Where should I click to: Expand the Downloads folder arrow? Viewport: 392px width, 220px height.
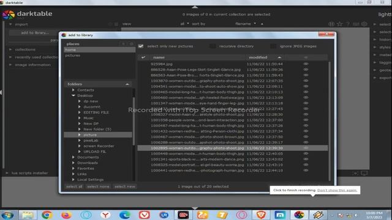coord(73,163)
